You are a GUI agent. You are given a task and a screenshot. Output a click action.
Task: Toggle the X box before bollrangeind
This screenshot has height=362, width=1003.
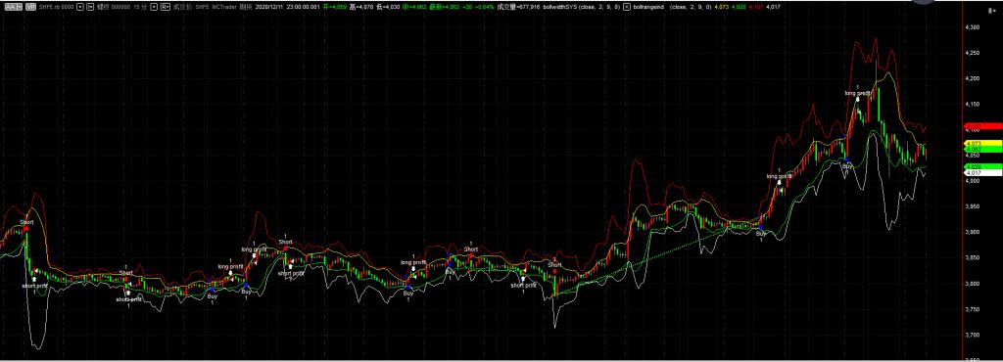[626, 7]
